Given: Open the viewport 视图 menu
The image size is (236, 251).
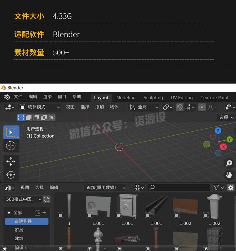Looking at the screenshot, I should click(x=70, y=107).
